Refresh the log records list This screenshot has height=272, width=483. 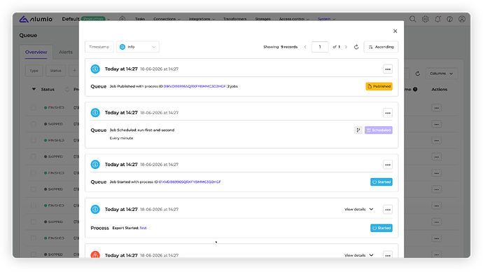[x=356, y=47]
